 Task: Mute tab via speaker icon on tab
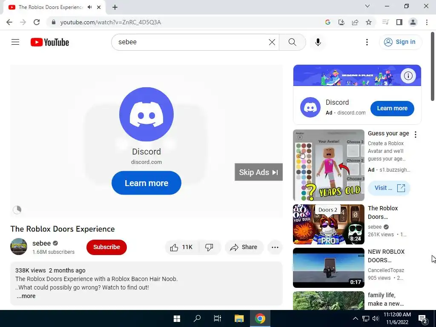coord(89,7)
